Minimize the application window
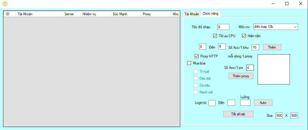 (x=273, y=4)
